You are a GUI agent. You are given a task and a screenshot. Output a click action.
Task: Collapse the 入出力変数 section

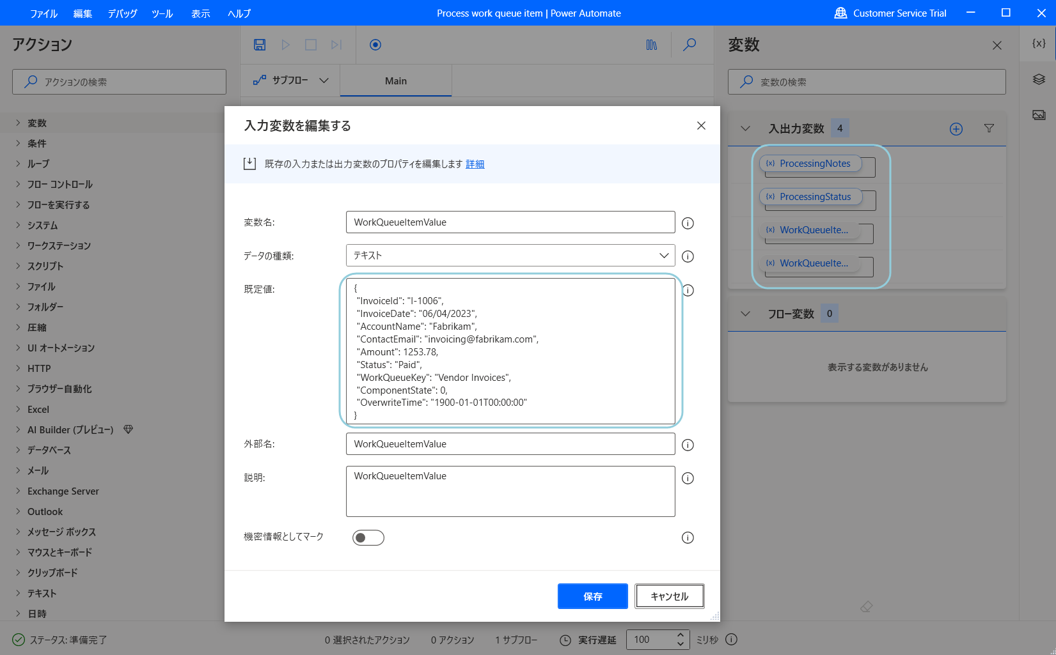745,128
